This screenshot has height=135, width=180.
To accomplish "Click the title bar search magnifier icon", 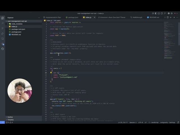I will click(165, 13).
